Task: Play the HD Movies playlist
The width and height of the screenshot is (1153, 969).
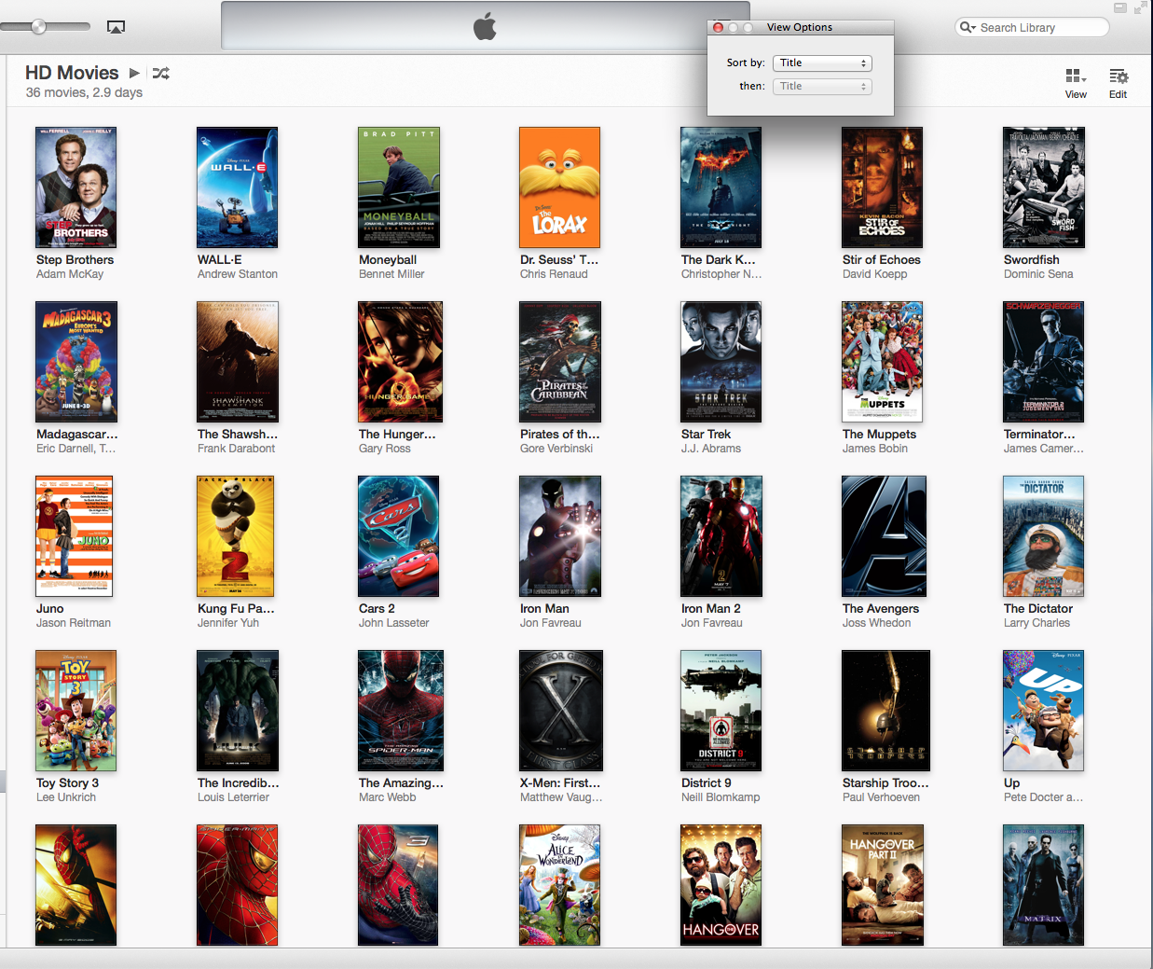Action: 134,73
